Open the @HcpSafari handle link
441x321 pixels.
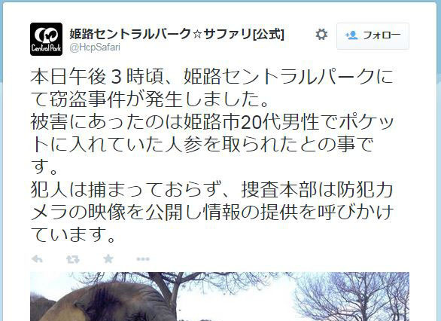coord(95,47)
